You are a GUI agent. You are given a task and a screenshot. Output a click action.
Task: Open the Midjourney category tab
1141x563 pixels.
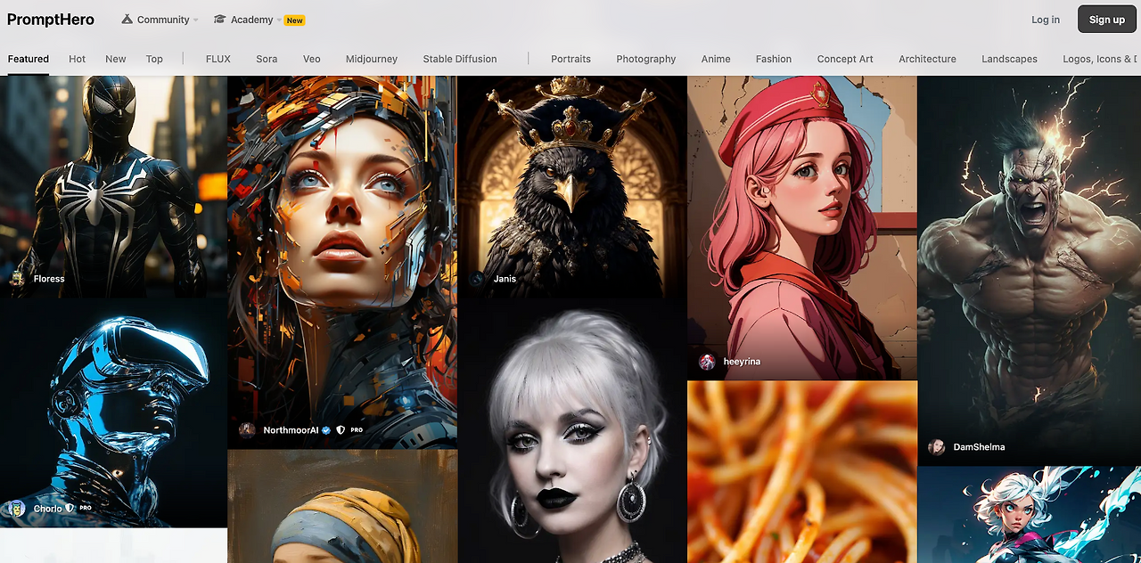pos(372,59)
